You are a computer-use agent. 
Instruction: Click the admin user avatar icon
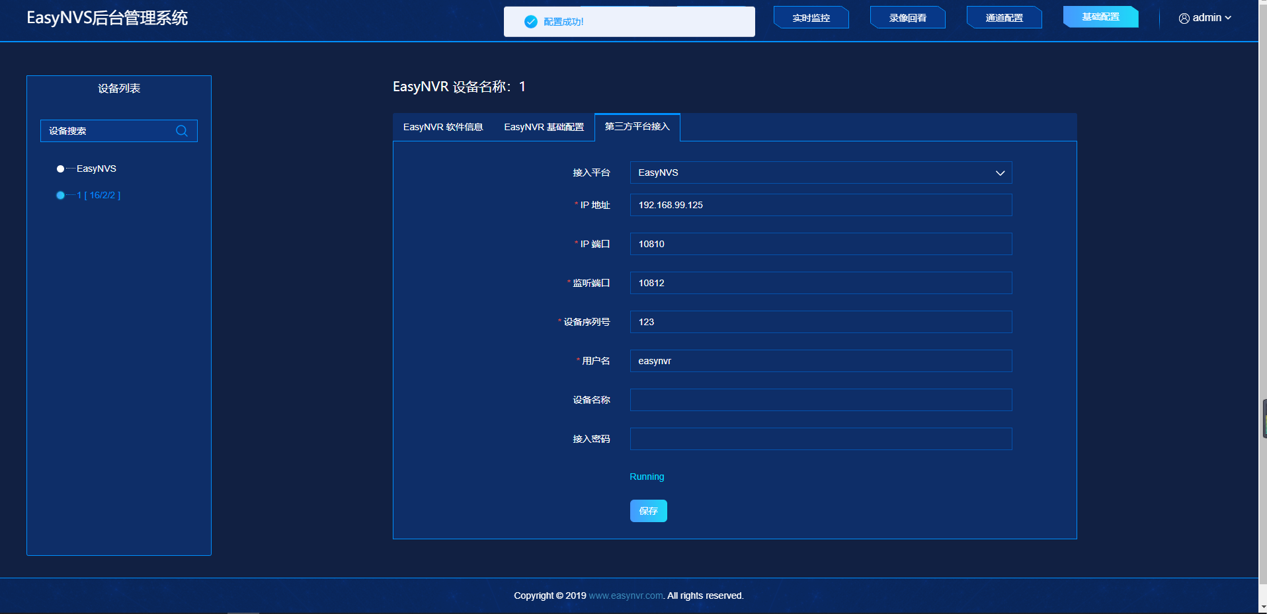pos(1184,19)
